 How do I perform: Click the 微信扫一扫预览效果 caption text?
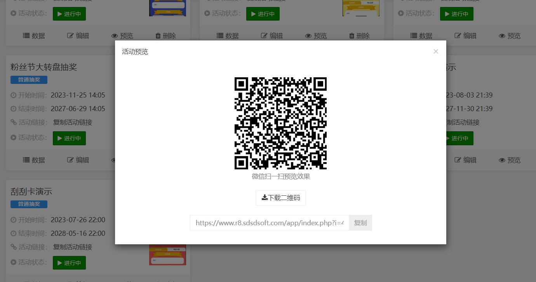281,176
